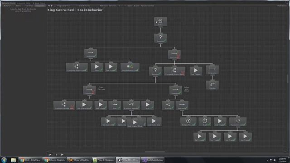This screenshot has height=163, width=290.
Task: Select the Set Shared Bool node
Action: [84, 105]
